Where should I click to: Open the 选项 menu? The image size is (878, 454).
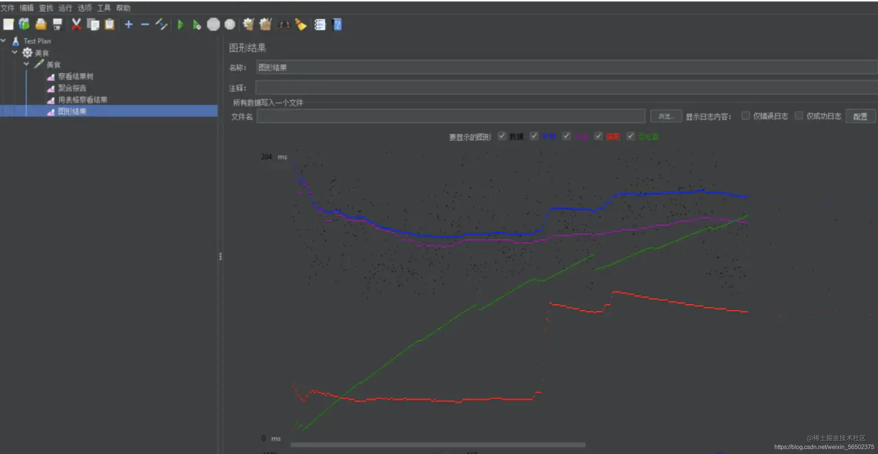click(84, 8)
